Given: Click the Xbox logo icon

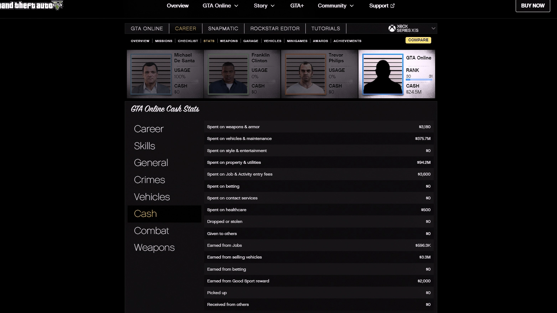Looking at the screenshot, I should (x=392, y=28).
